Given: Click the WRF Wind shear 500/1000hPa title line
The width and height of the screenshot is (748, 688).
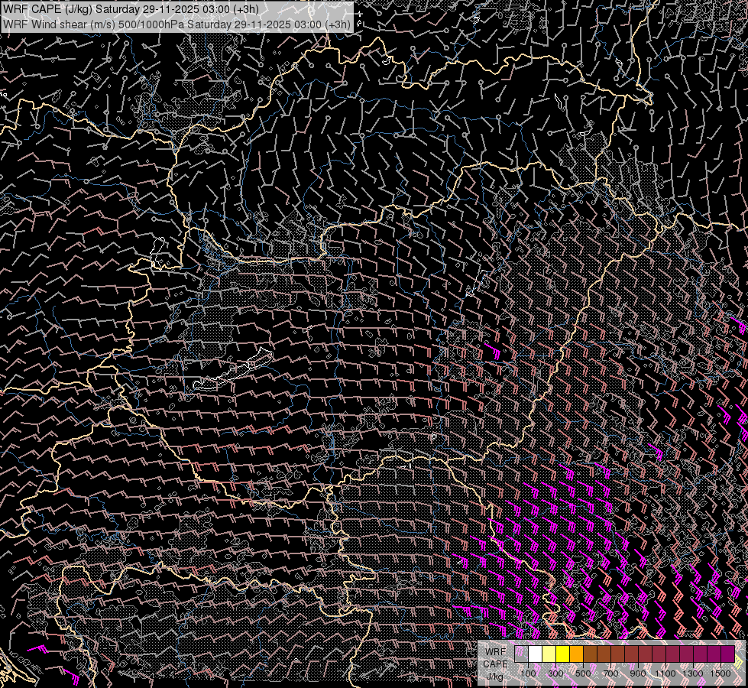Looking at the screenshot, I should point(177,24).
